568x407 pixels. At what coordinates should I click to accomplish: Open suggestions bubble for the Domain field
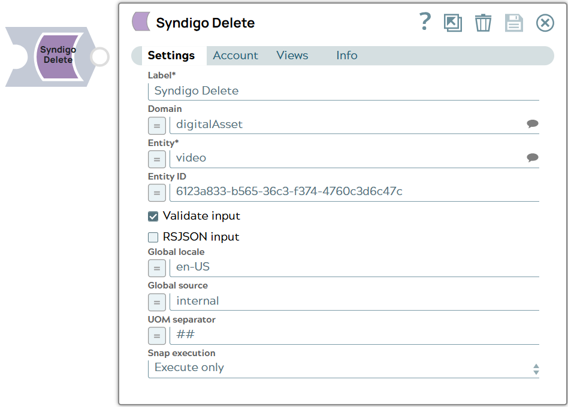[x=532, y=124]
